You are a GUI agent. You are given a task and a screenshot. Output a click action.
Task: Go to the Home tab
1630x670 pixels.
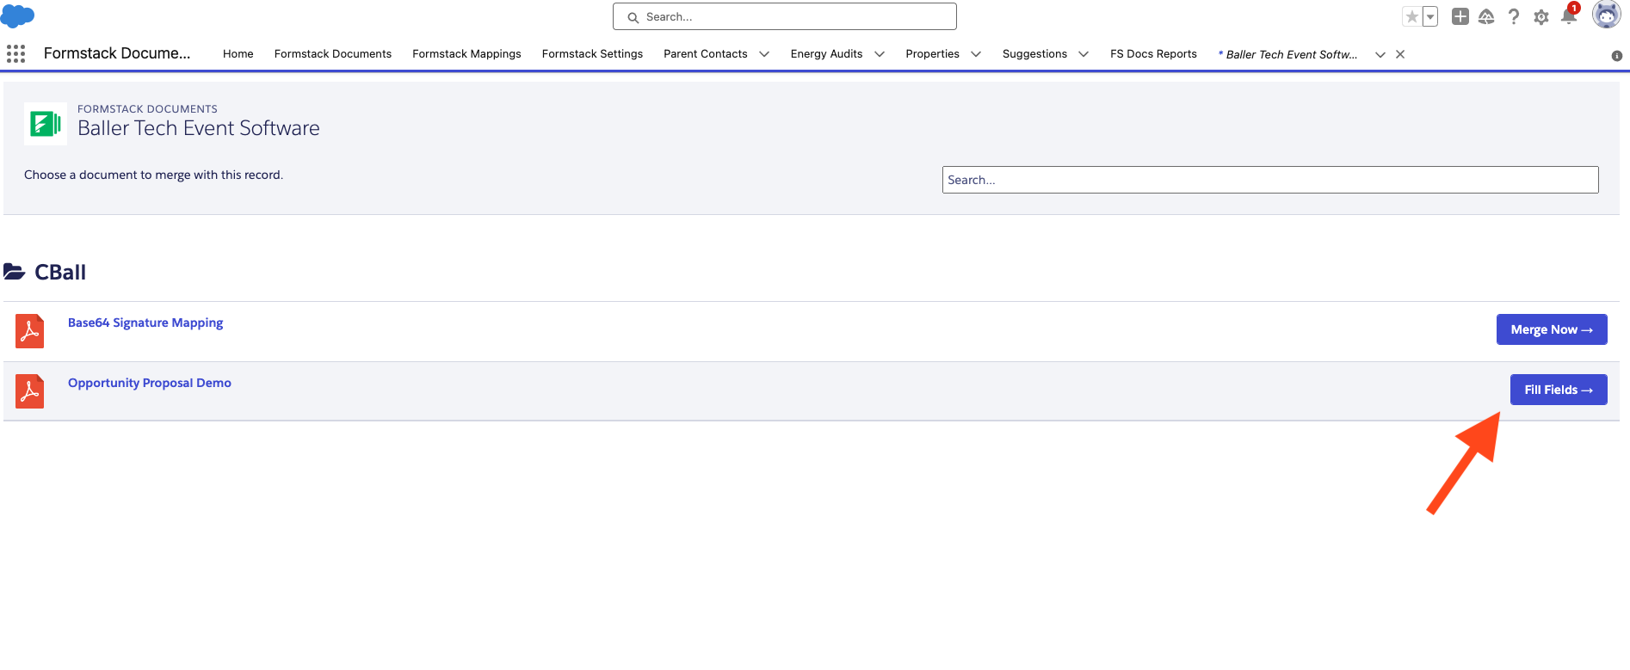[x=238, y=53]
